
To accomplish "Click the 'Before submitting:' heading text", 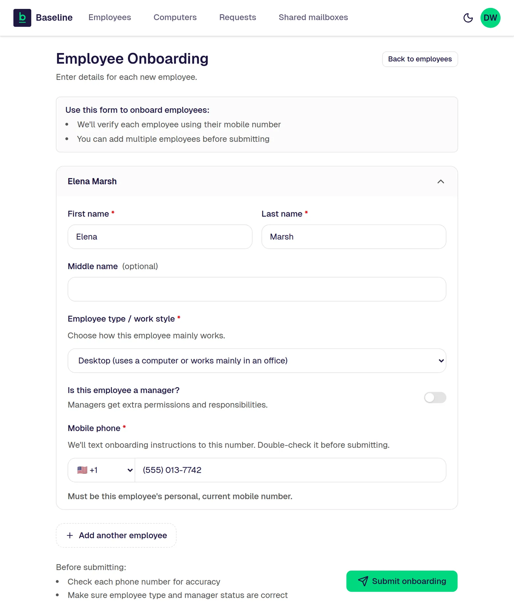I will point(91,567).
